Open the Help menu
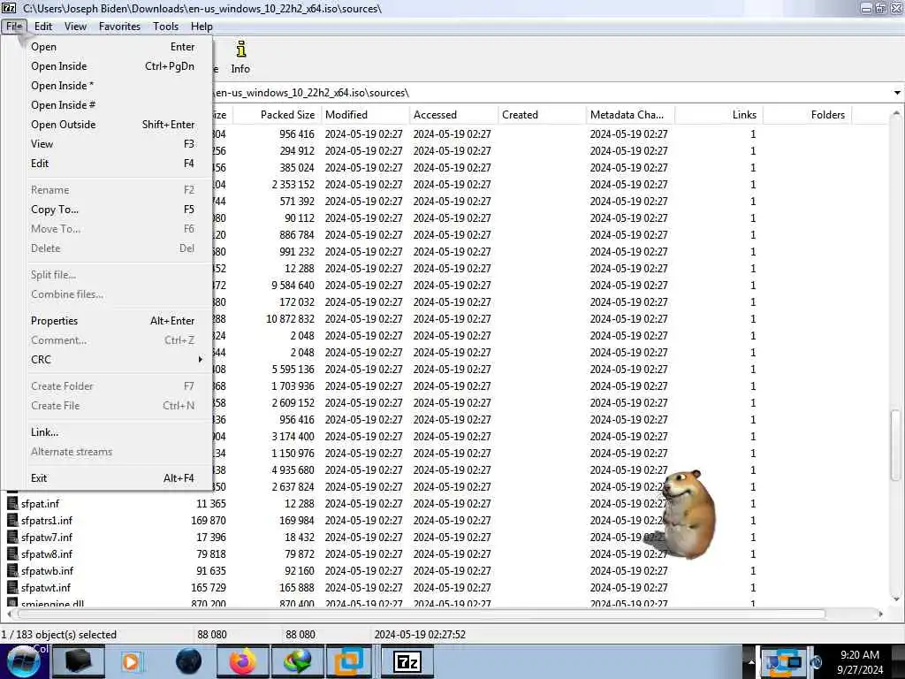Screen dimensions: 905x679 click(202, 26)
